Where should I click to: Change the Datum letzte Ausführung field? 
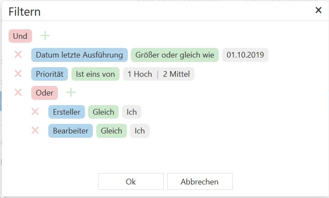tap(79, 55)
